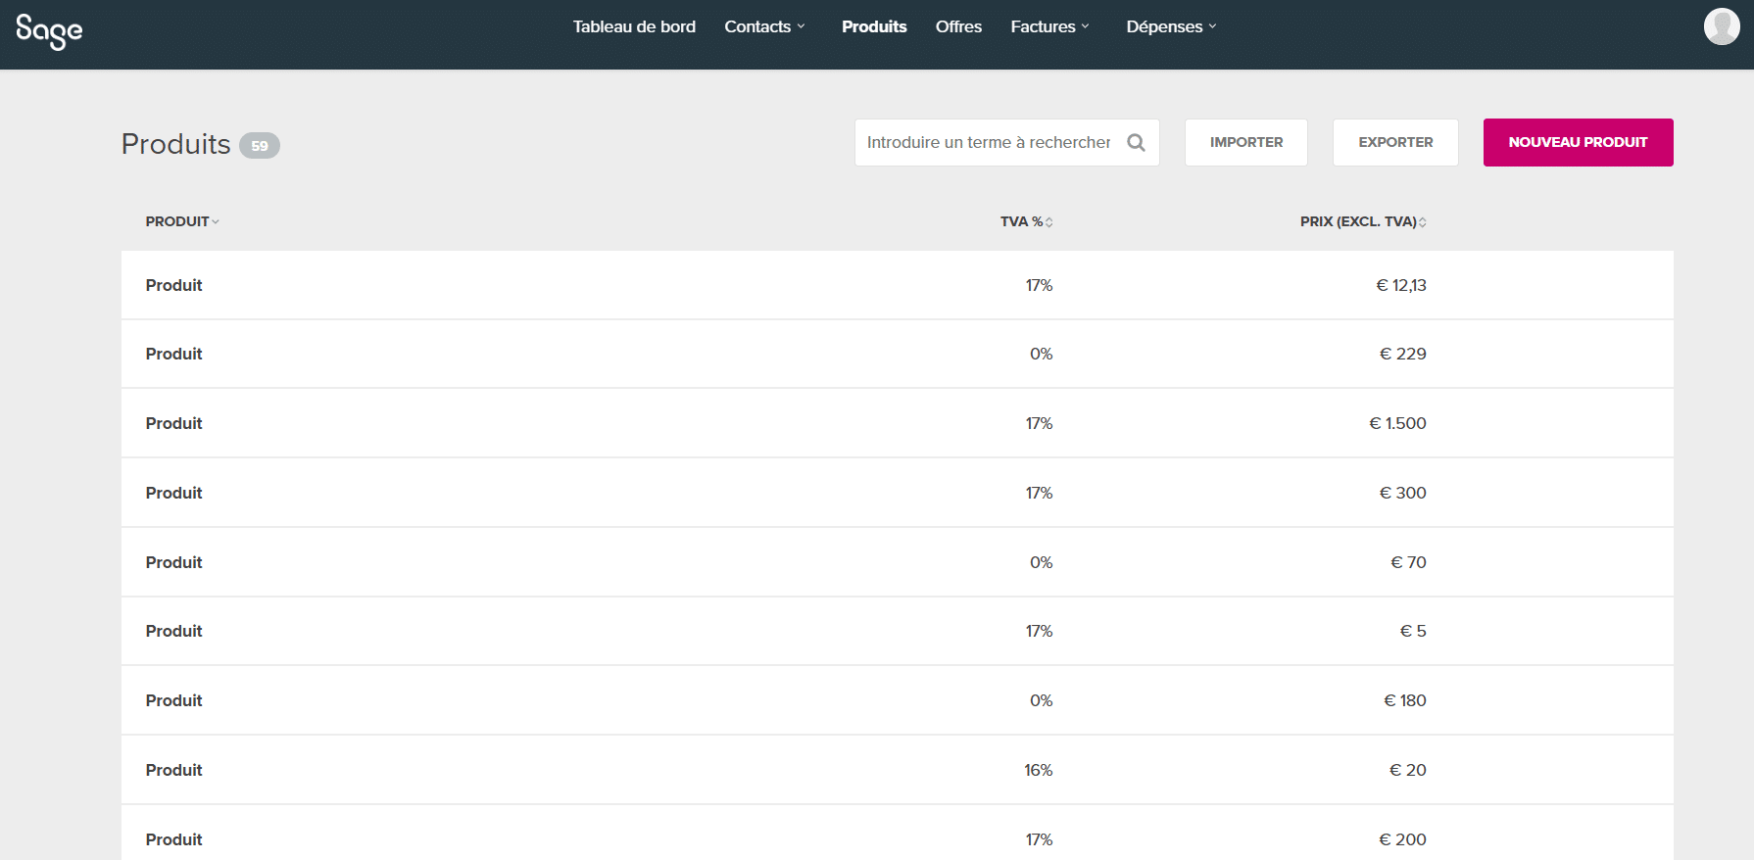1754x860 pixels.
Task: Open the user profile avatar
Action: (1722, 26)
